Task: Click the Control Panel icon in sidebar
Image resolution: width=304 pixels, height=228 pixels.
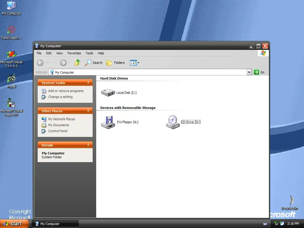Action: [x=44, y=131]
